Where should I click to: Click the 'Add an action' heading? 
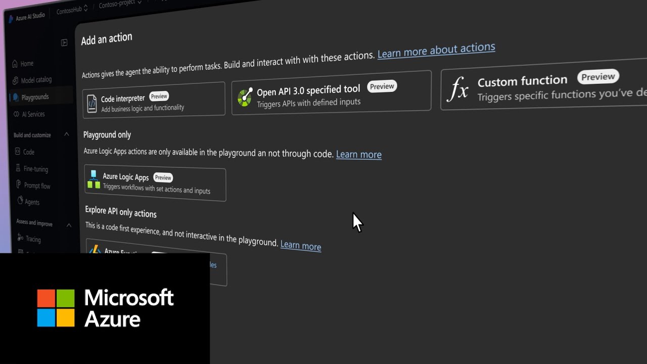107,39
